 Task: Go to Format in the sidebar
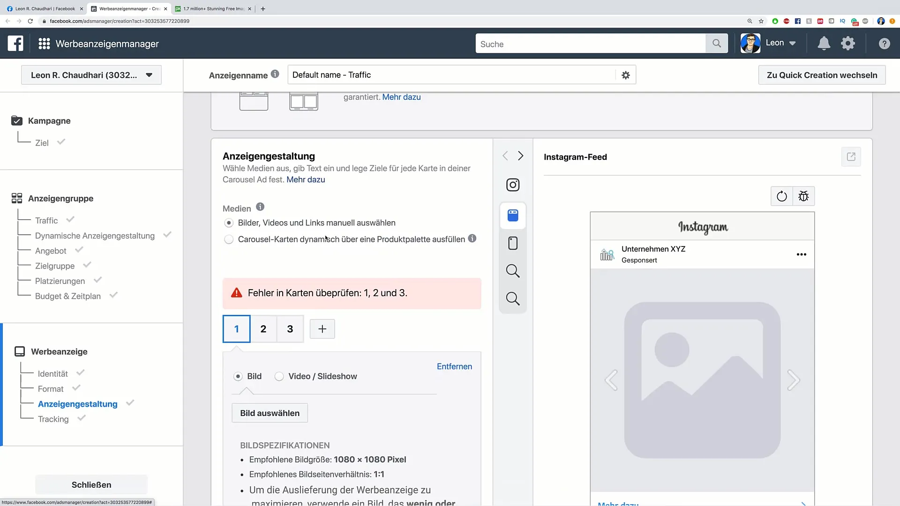[x=51, y=389]
